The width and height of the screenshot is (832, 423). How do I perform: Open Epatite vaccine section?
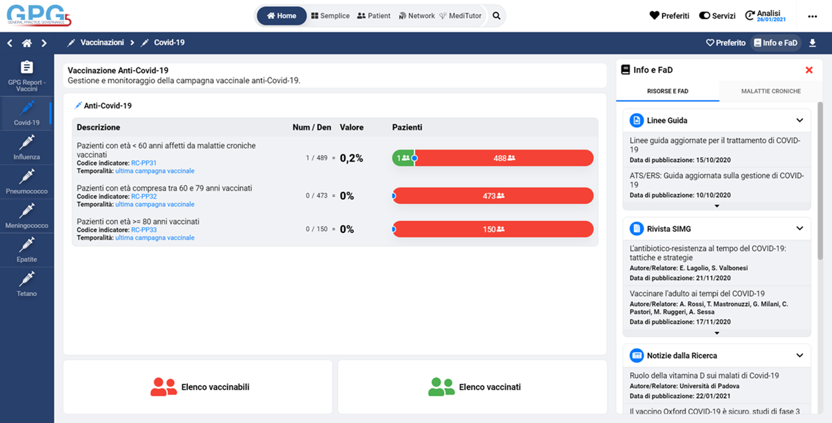(26, 250)
